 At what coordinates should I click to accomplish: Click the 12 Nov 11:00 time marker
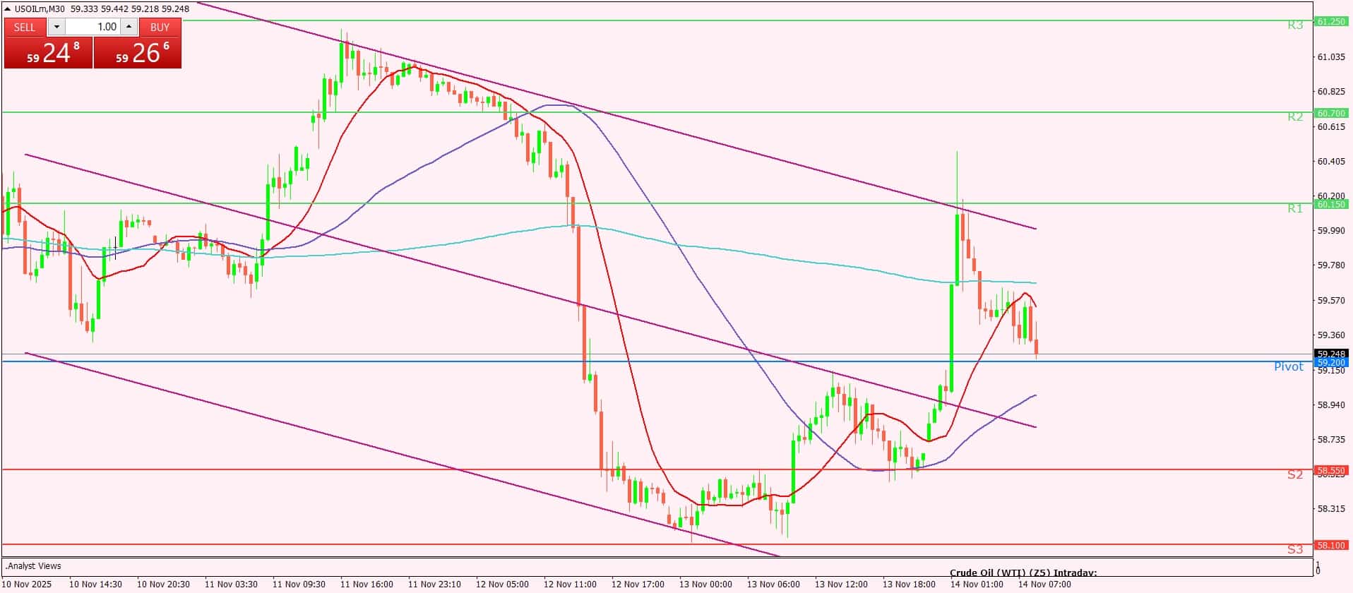point(570,584)
